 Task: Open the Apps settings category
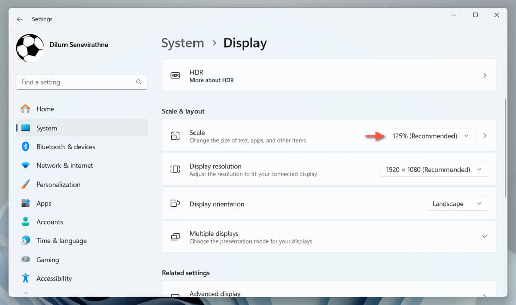click(x=44, y=203)
